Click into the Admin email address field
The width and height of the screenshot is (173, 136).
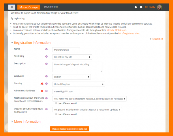coord(66,91)
